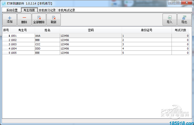
Task: Click the 刷新 refresh button
Action: [x=53, y=20]
